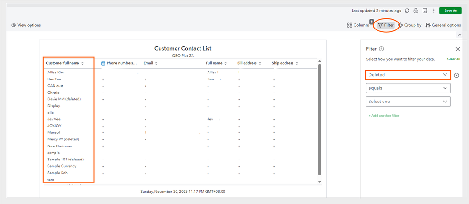The width and height of the screenshot is (469, 204).
Task: Click the export report icon
Action: pos(424,11)
